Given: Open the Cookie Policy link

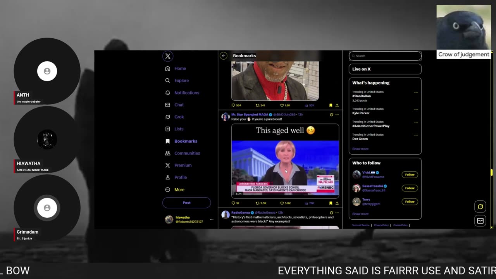Looking at the screenshot, I should tap(400, 225).
